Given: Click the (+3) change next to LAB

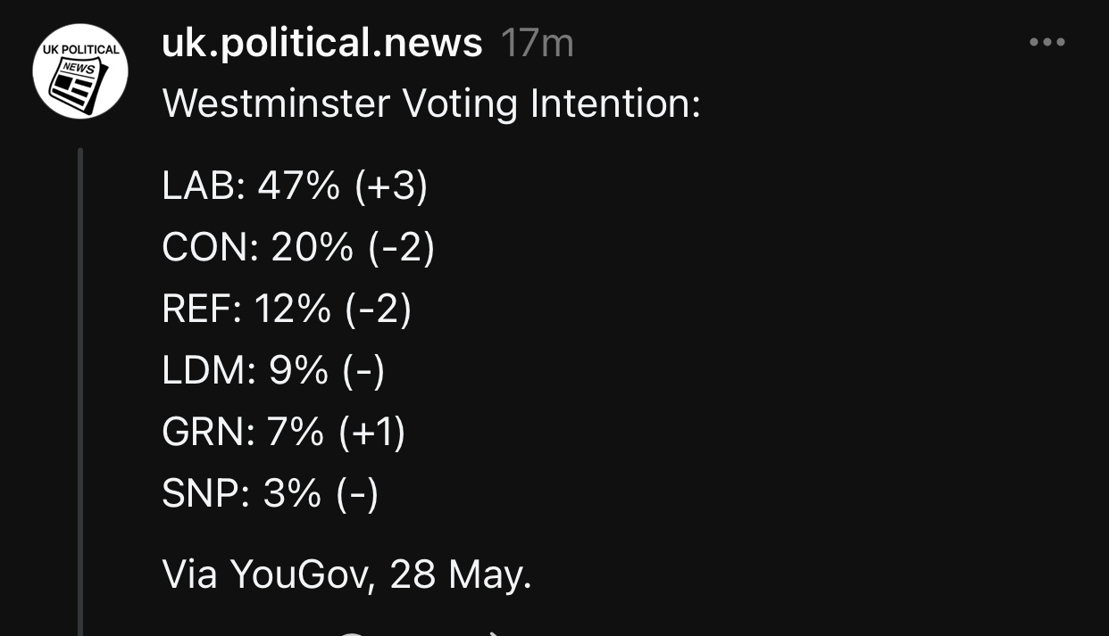Looking at the screenshot, I should click(391, 186).
